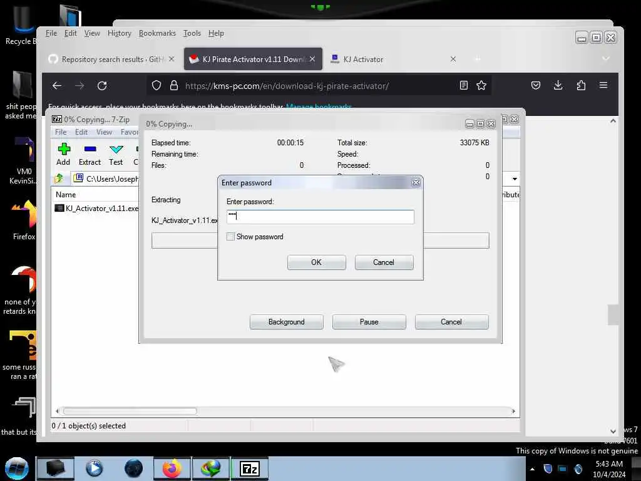Reload the kms-pc.com page
This screenshot has height=481, width=641.
point(102,85)
